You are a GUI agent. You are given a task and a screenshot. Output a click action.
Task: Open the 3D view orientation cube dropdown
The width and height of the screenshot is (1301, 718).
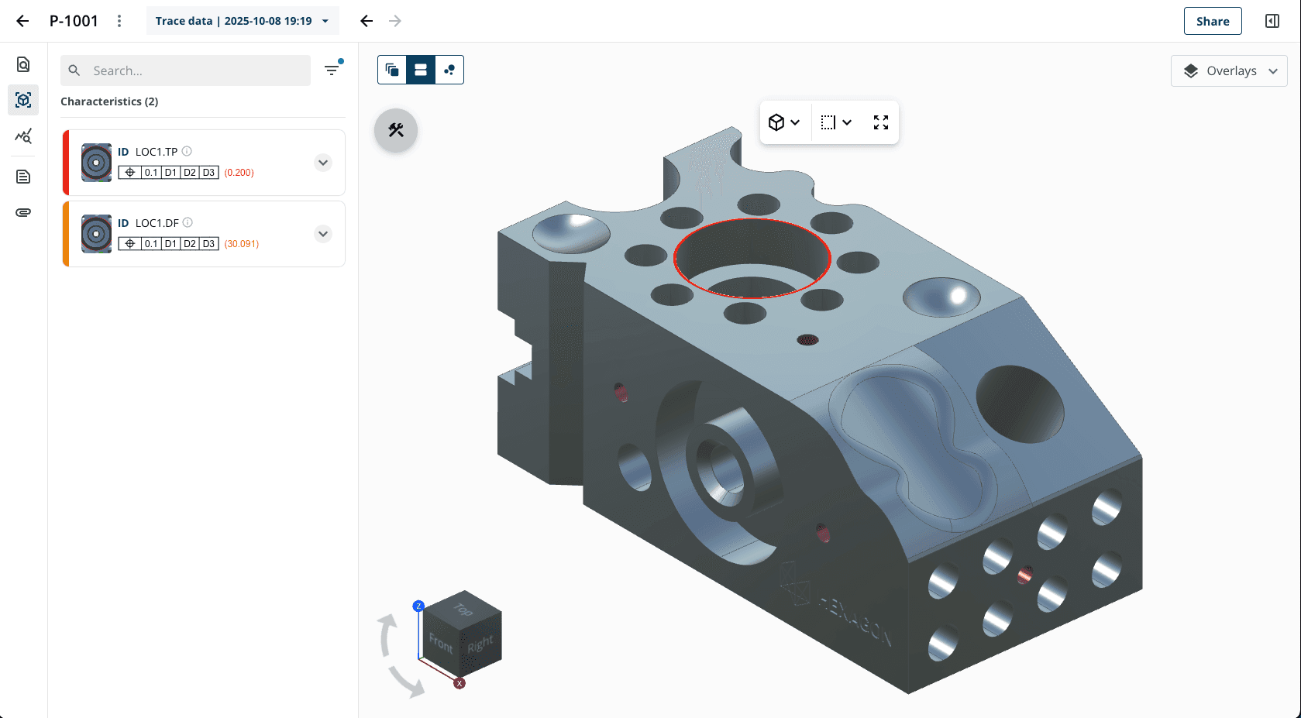tap(784, 122)
